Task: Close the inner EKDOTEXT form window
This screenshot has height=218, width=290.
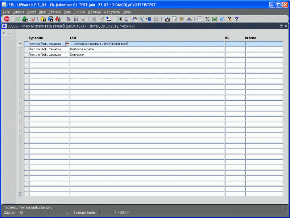Action: coord(286,26)
